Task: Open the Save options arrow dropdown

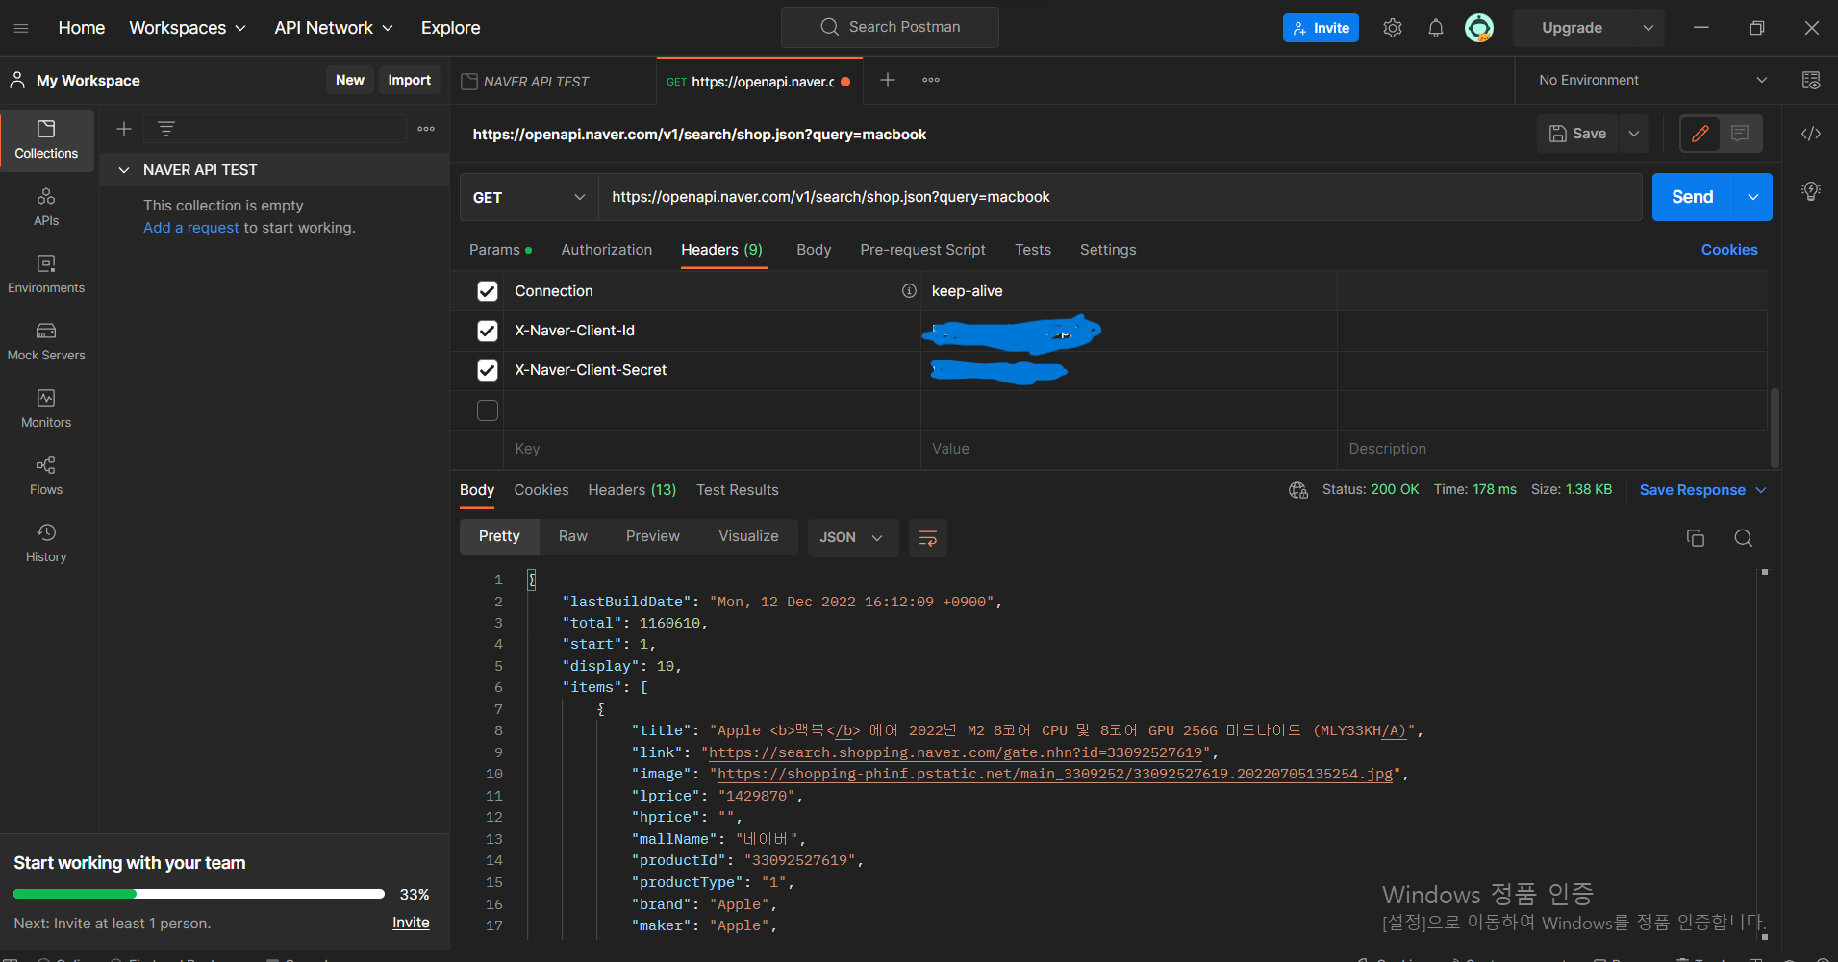Action: point(1634,134)
